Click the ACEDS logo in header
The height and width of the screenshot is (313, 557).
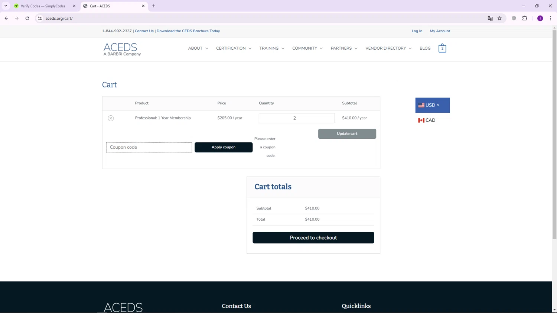pyautogui.click(x=122, y=49)
